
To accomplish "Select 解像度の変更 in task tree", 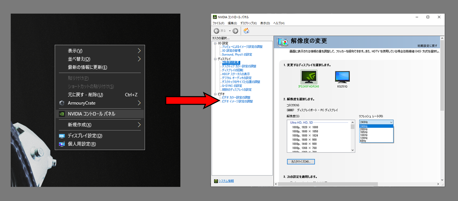I will pyautogui.click(x=231, y=62).
